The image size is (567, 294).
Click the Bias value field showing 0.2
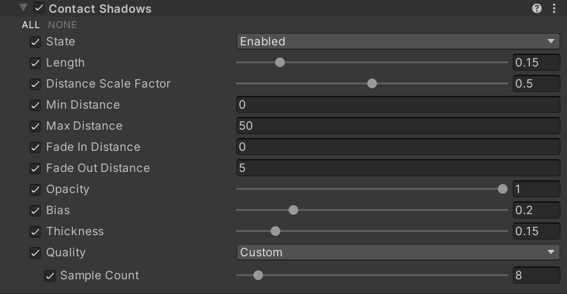click(x=536, y=210)
